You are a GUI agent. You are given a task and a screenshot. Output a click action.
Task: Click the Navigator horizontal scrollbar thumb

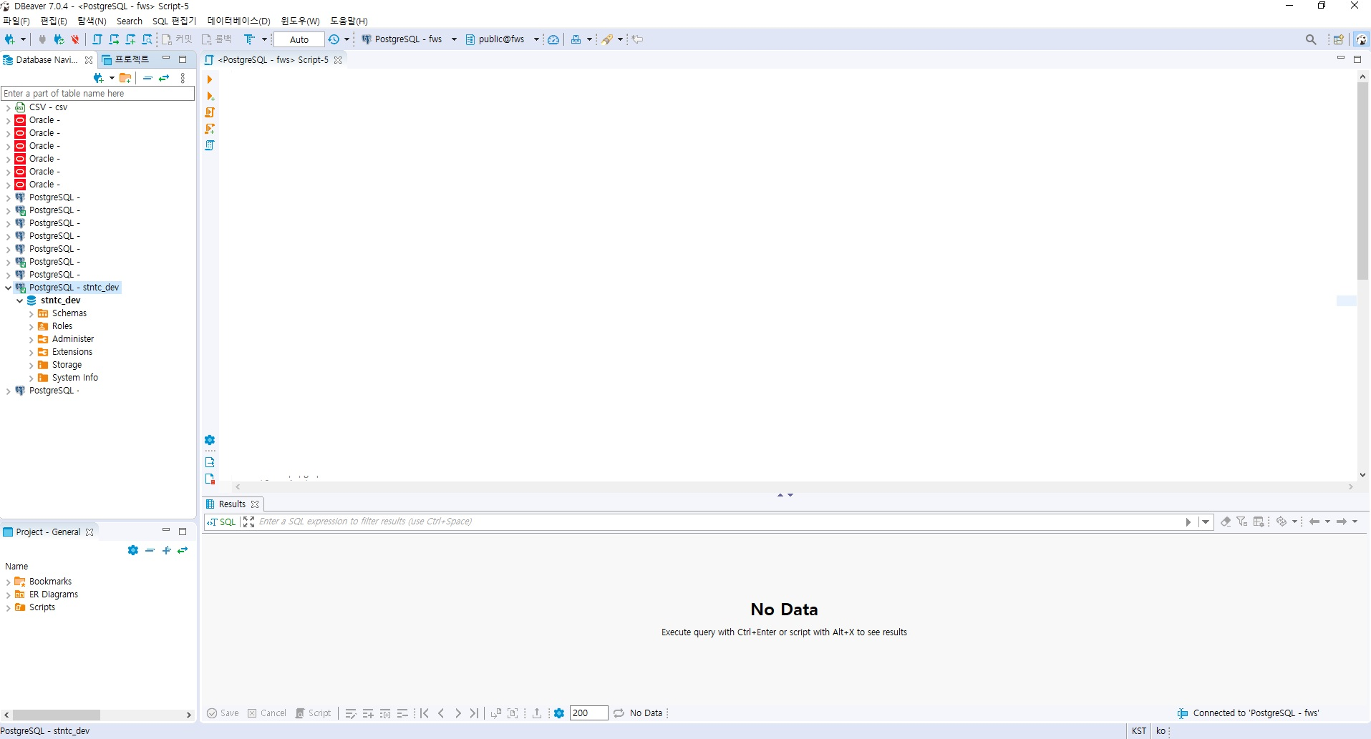(57, 715)
